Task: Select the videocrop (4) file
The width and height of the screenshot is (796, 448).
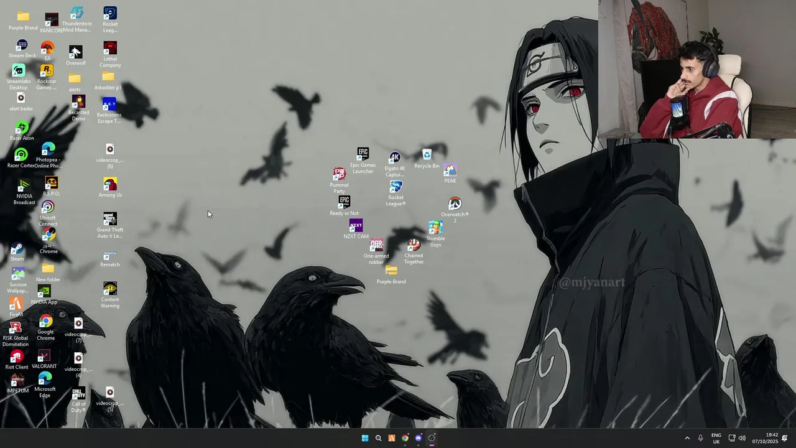Action: point(78,365)
